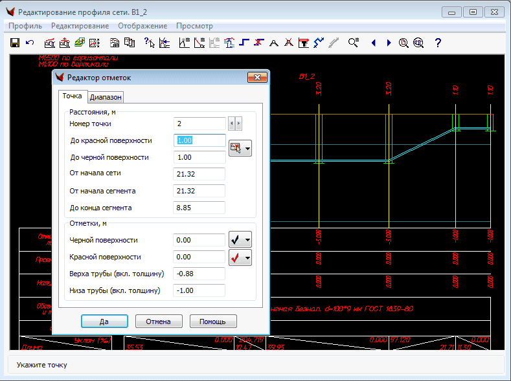
Task: Click the Save floppy disk icon
Action: click(x=16, y=43)
